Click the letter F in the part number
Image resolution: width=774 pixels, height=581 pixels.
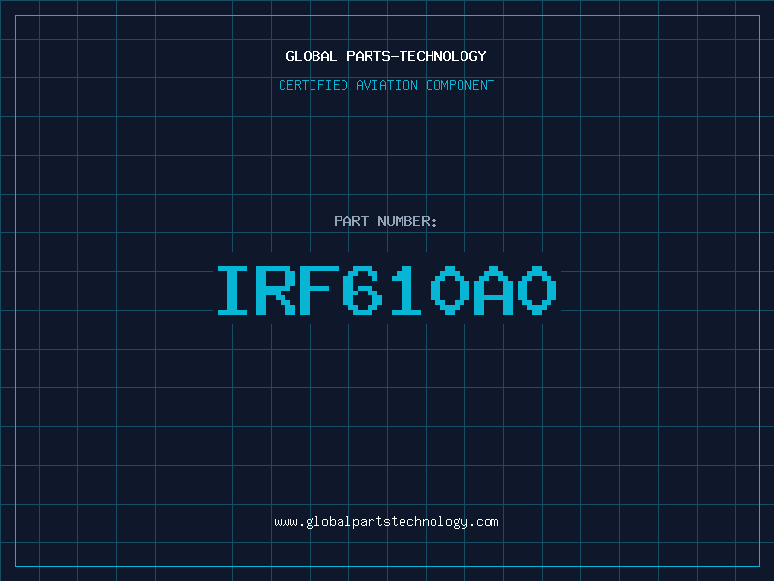point(321,290)
